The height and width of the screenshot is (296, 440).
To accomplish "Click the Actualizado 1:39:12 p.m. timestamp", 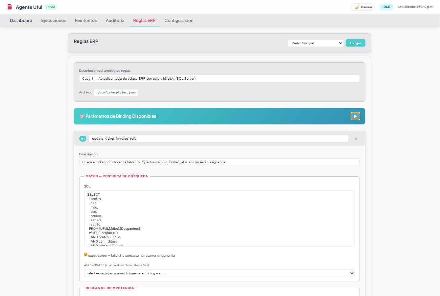I will click(x=415, y=7).
